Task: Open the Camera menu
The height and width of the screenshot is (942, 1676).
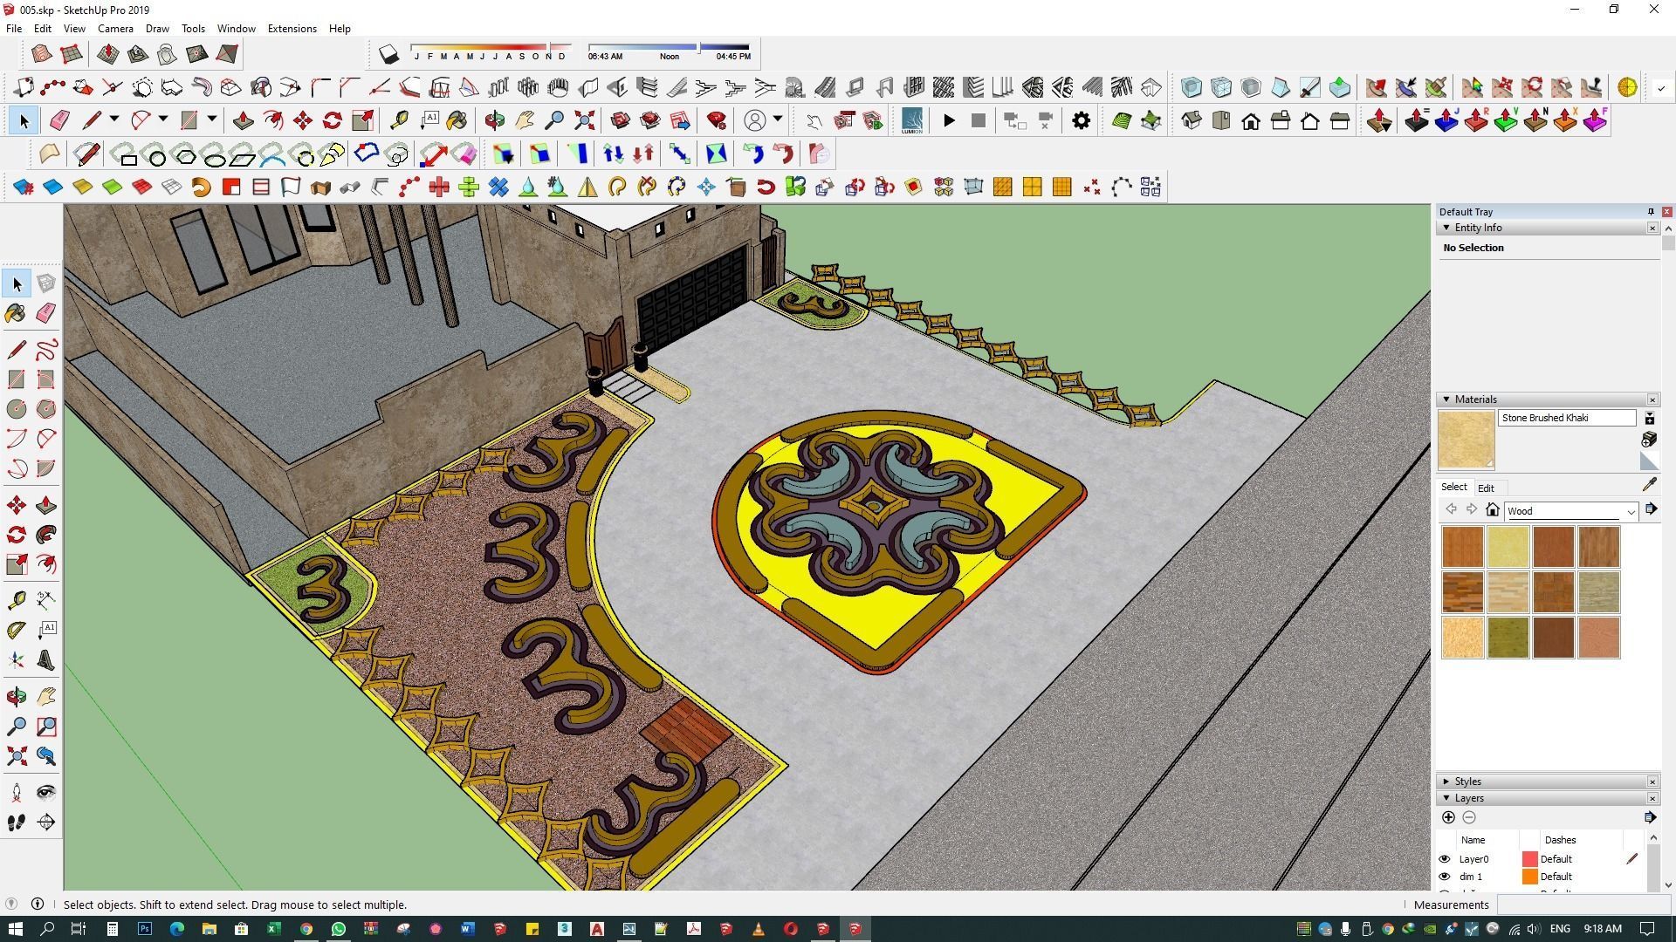Action: tap(115, 29)
